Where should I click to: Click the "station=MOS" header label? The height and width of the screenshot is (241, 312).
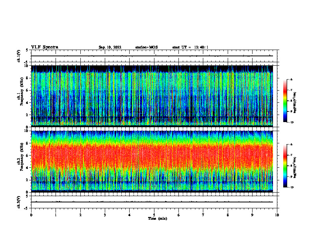[x=147, y=47]
